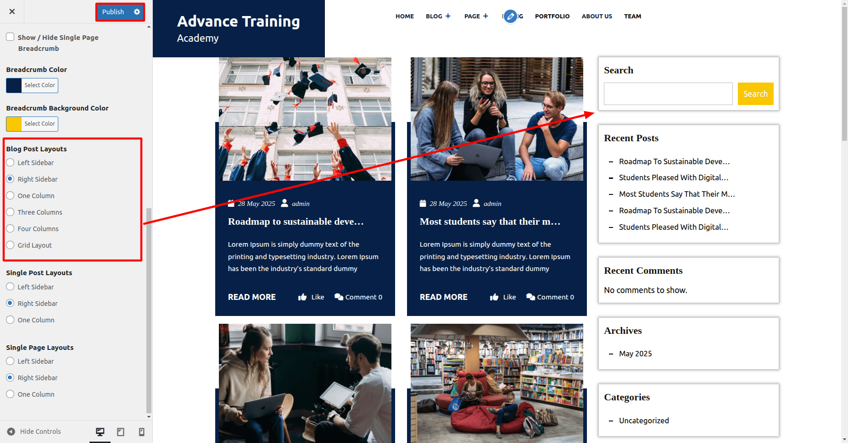The image size is (848, 443).
Task: Open publish settings gear icon
Action: (x=137, y=12)
